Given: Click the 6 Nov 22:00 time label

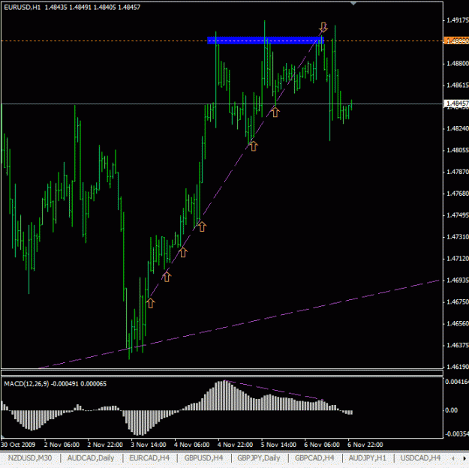Looking at the screenshot, I should 365,445.
